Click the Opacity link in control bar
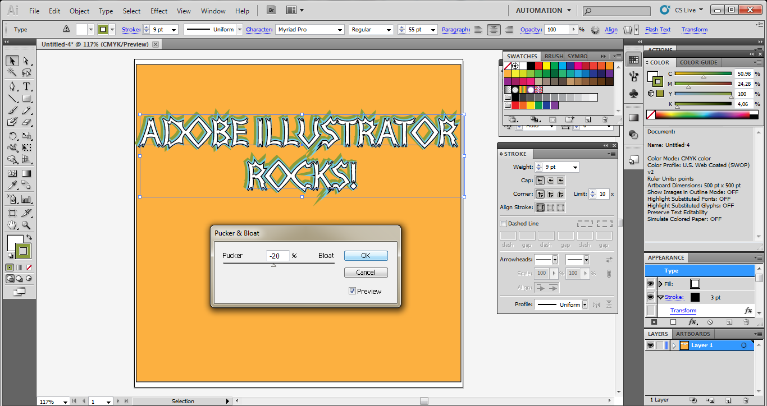This screenshot has height=406, width=767. [531, 30]
